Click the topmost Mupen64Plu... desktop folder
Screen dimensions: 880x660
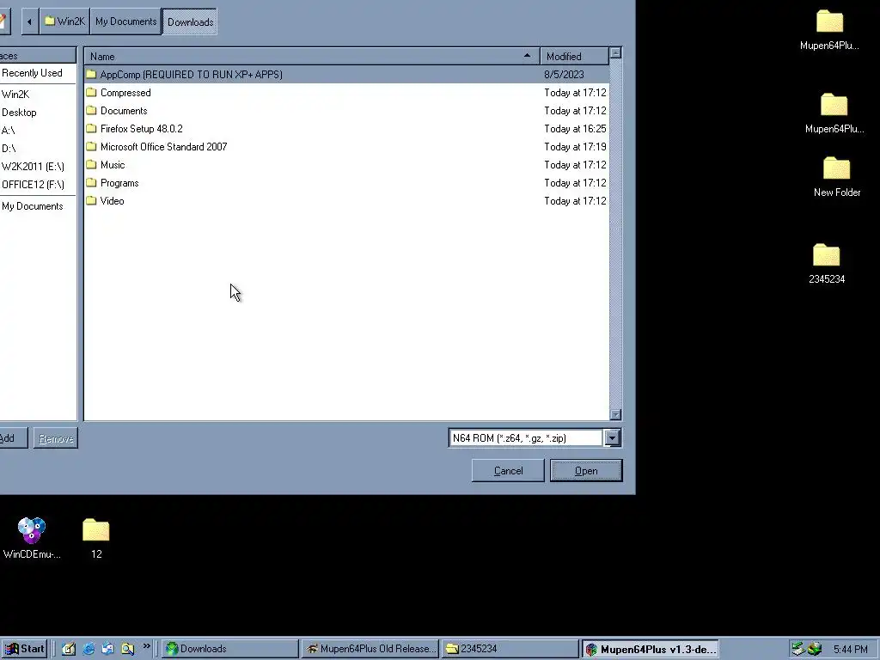tap(829, 21)
